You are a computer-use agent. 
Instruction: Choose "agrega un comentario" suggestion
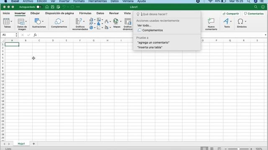tap(153, 42)
